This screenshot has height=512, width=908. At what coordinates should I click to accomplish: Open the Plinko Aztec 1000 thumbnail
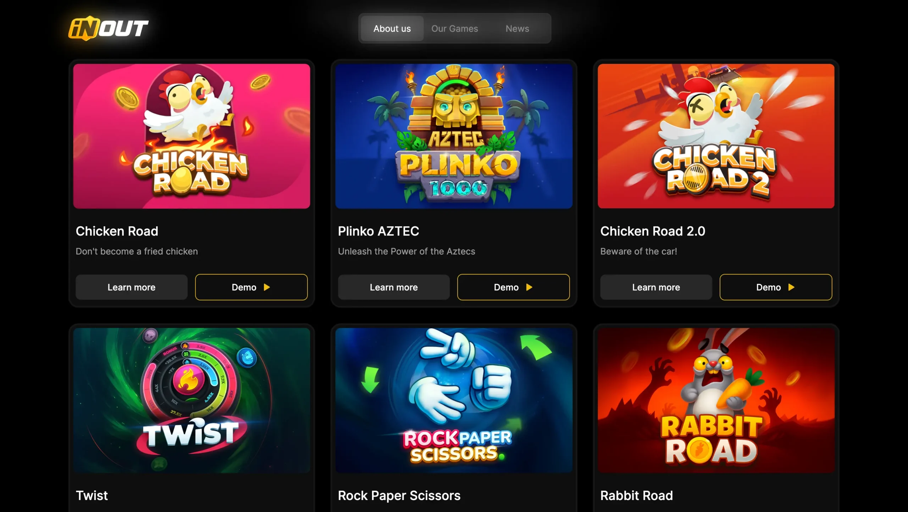pos(454,136)
